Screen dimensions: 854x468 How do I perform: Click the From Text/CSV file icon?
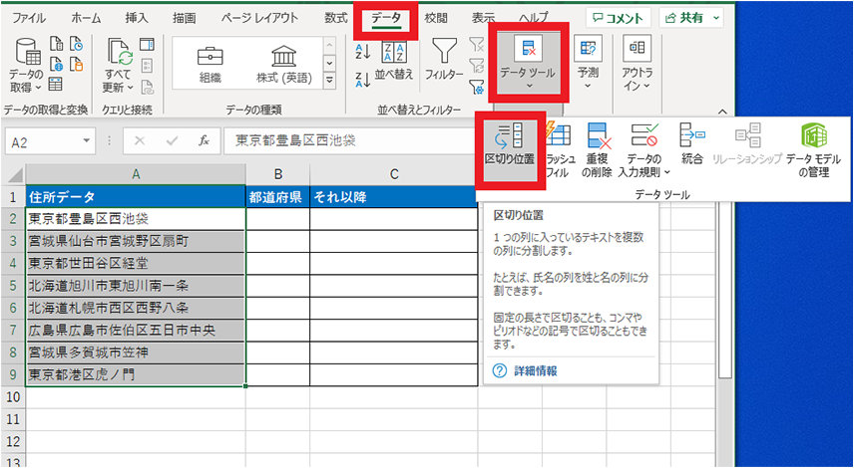pos(57,45)
